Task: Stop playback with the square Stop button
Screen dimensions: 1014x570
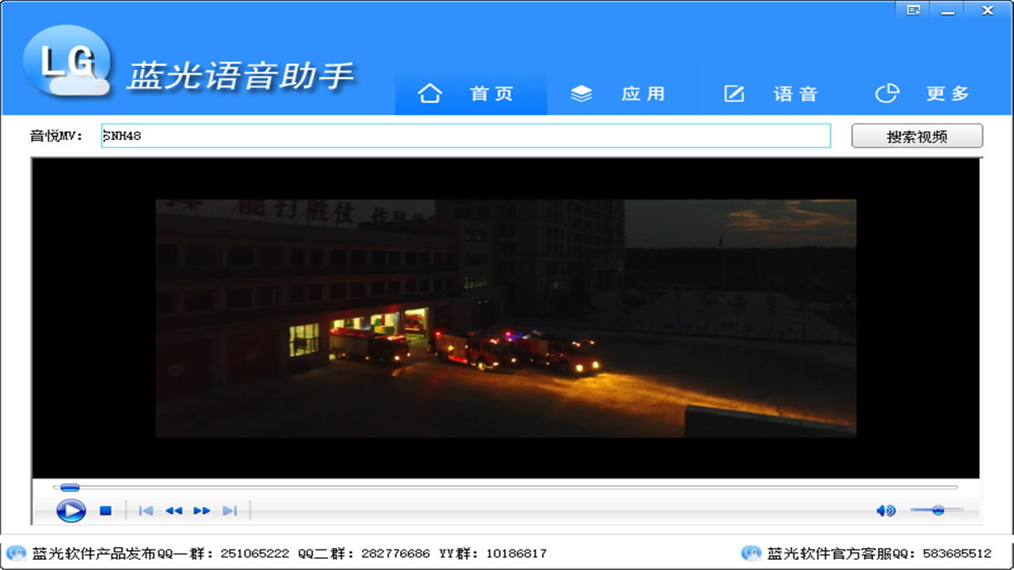Action: (x=105, y=511)
